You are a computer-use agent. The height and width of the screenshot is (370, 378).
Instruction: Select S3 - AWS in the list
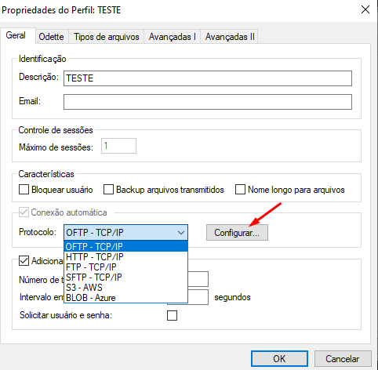click(125, 288)
